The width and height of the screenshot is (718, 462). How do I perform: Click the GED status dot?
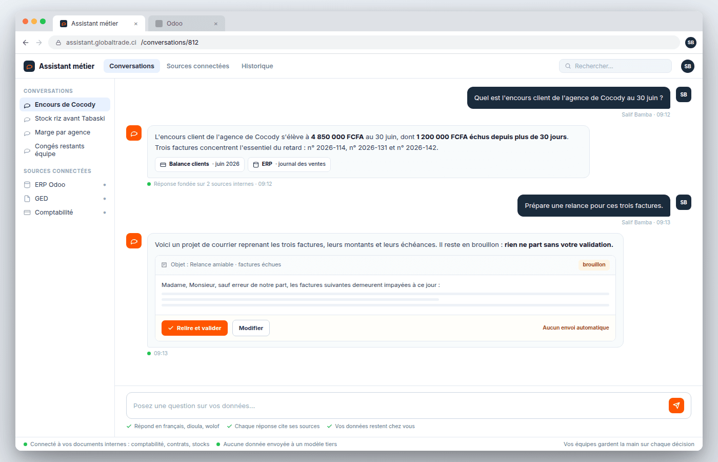(x=105, y=199)
